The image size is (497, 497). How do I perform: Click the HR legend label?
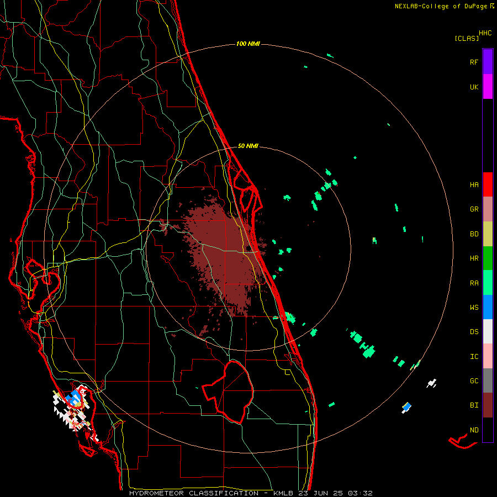tap(474, 258)
